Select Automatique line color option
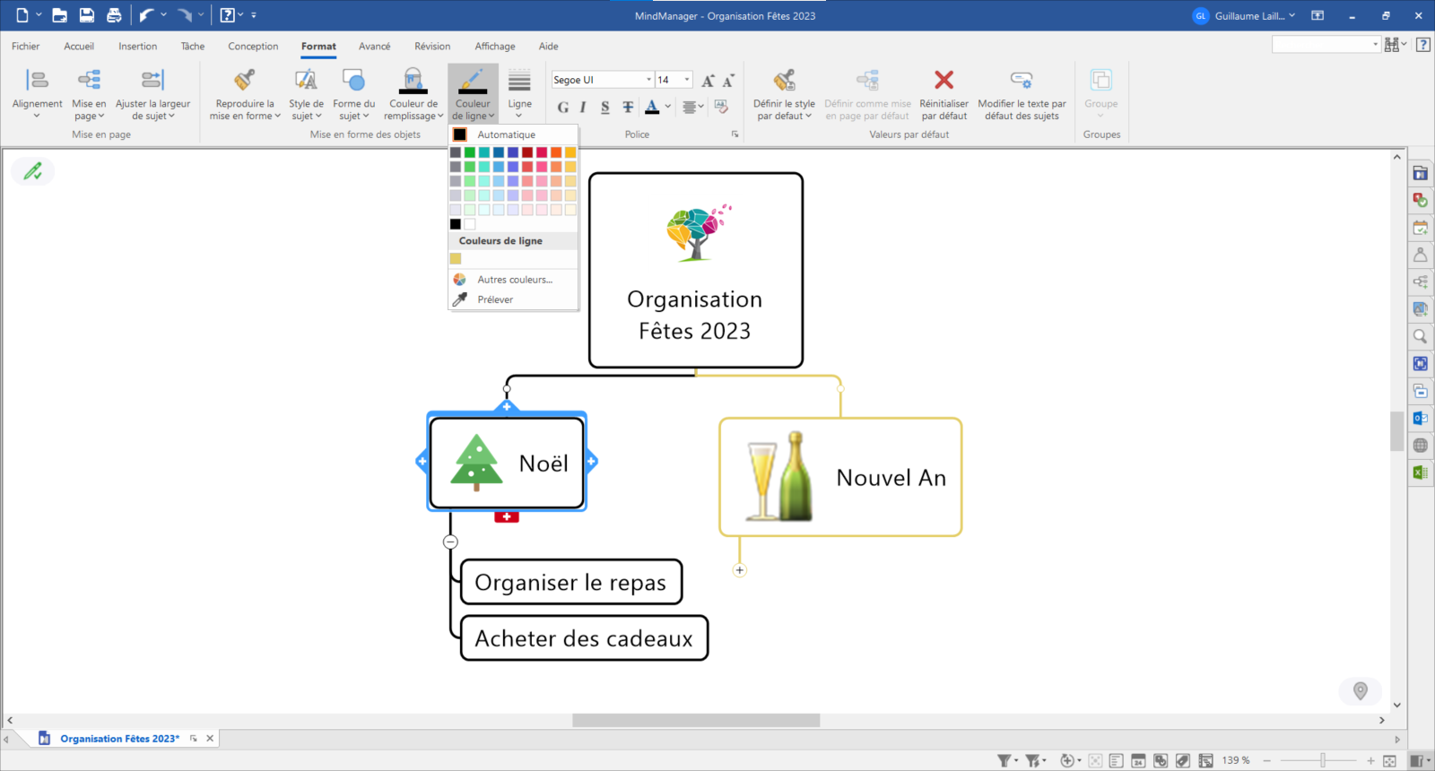This screenshot has height=771, width=1435. 506,134
